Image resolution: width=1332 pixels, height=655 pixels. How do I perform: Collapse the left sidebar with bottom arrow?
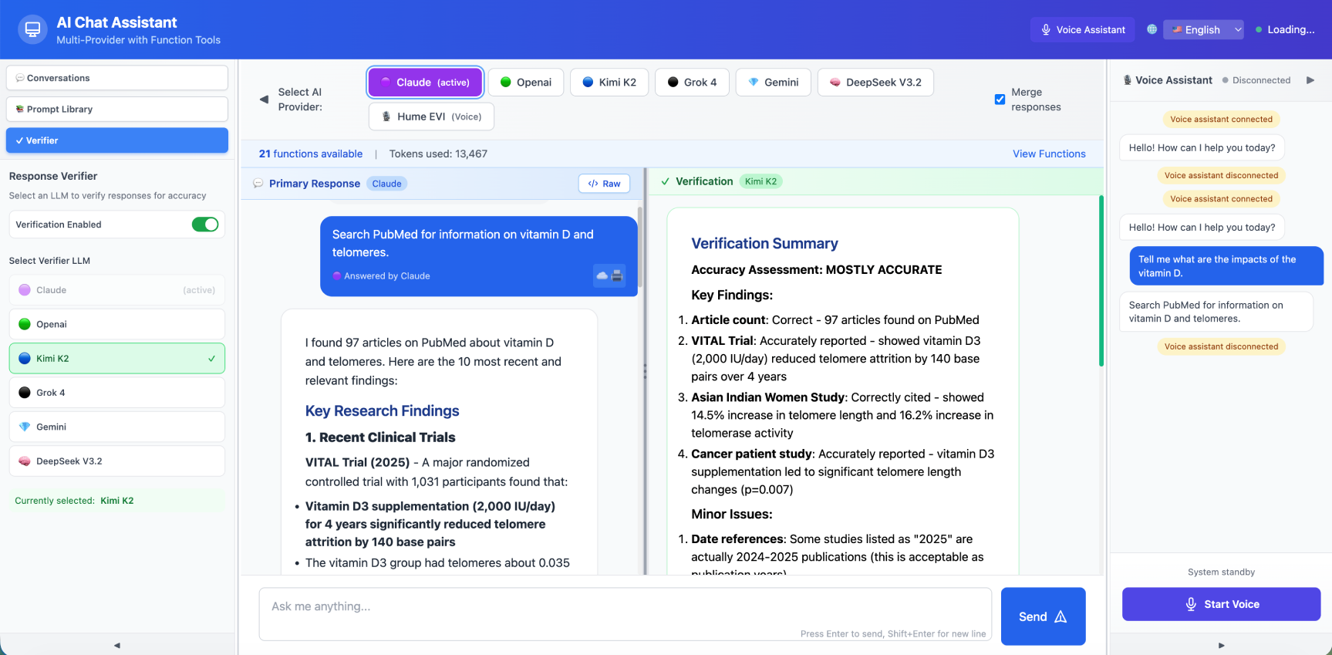click(117, 645)
